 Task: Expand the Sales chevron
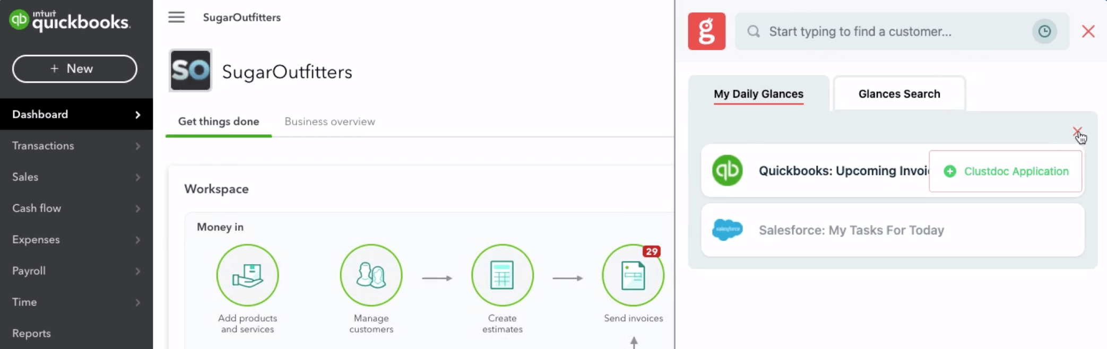pos(138,177)
